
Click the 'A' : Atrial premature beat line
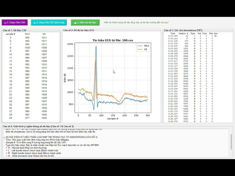coord(30,156)
